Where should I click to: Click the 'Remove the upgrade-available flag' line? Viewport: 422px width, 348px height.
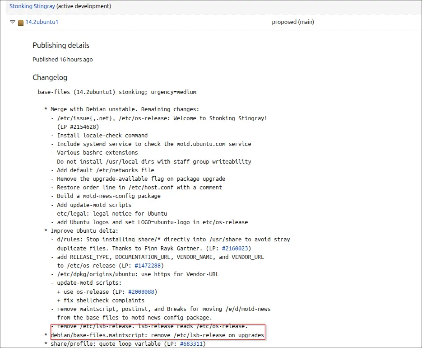(x=138, y=179)
